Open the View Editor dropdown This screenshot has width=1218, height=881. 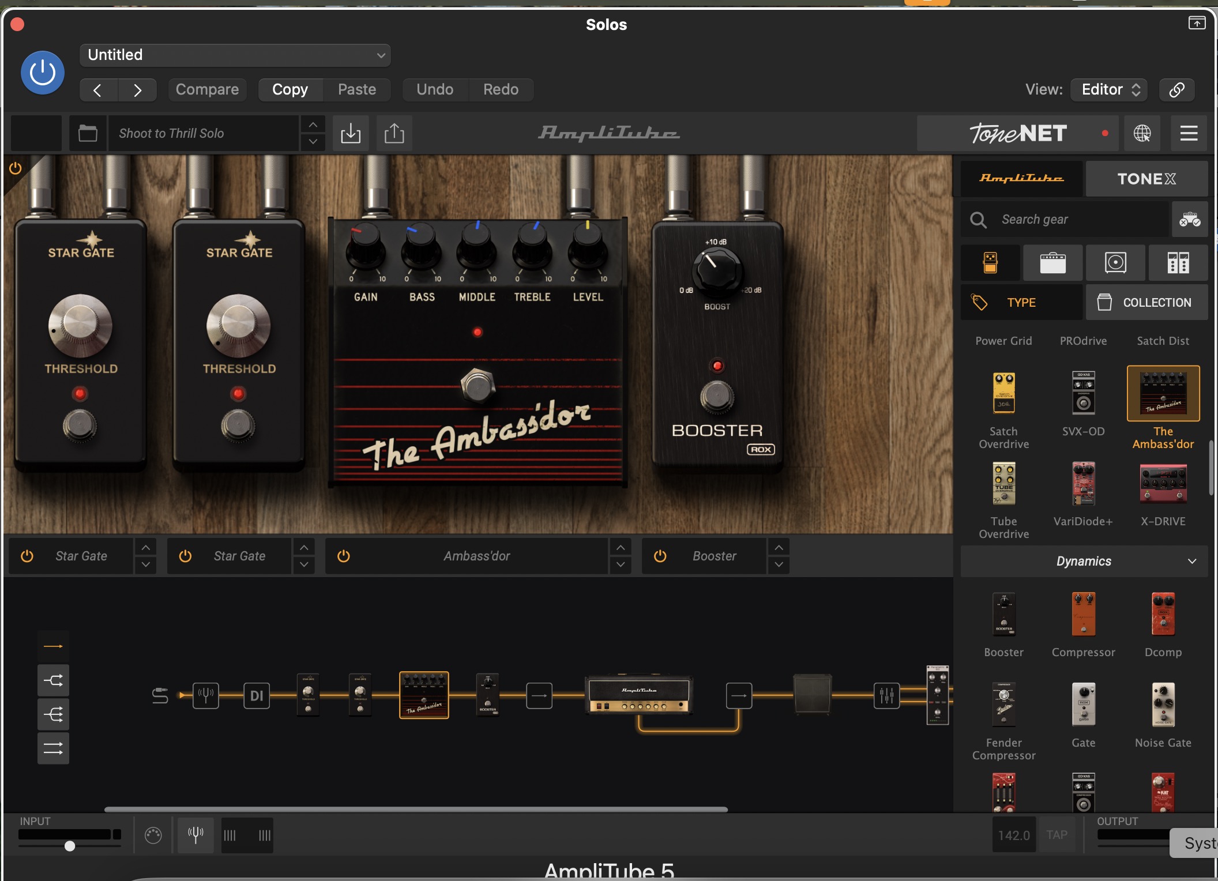point(1109,89)
